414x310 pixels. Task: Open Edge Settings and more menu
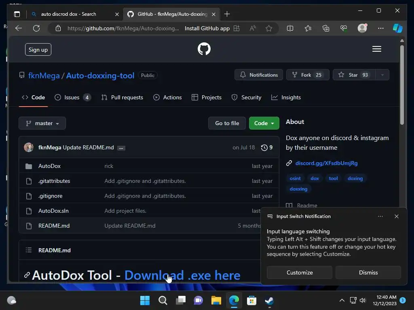tap(380, 28)
